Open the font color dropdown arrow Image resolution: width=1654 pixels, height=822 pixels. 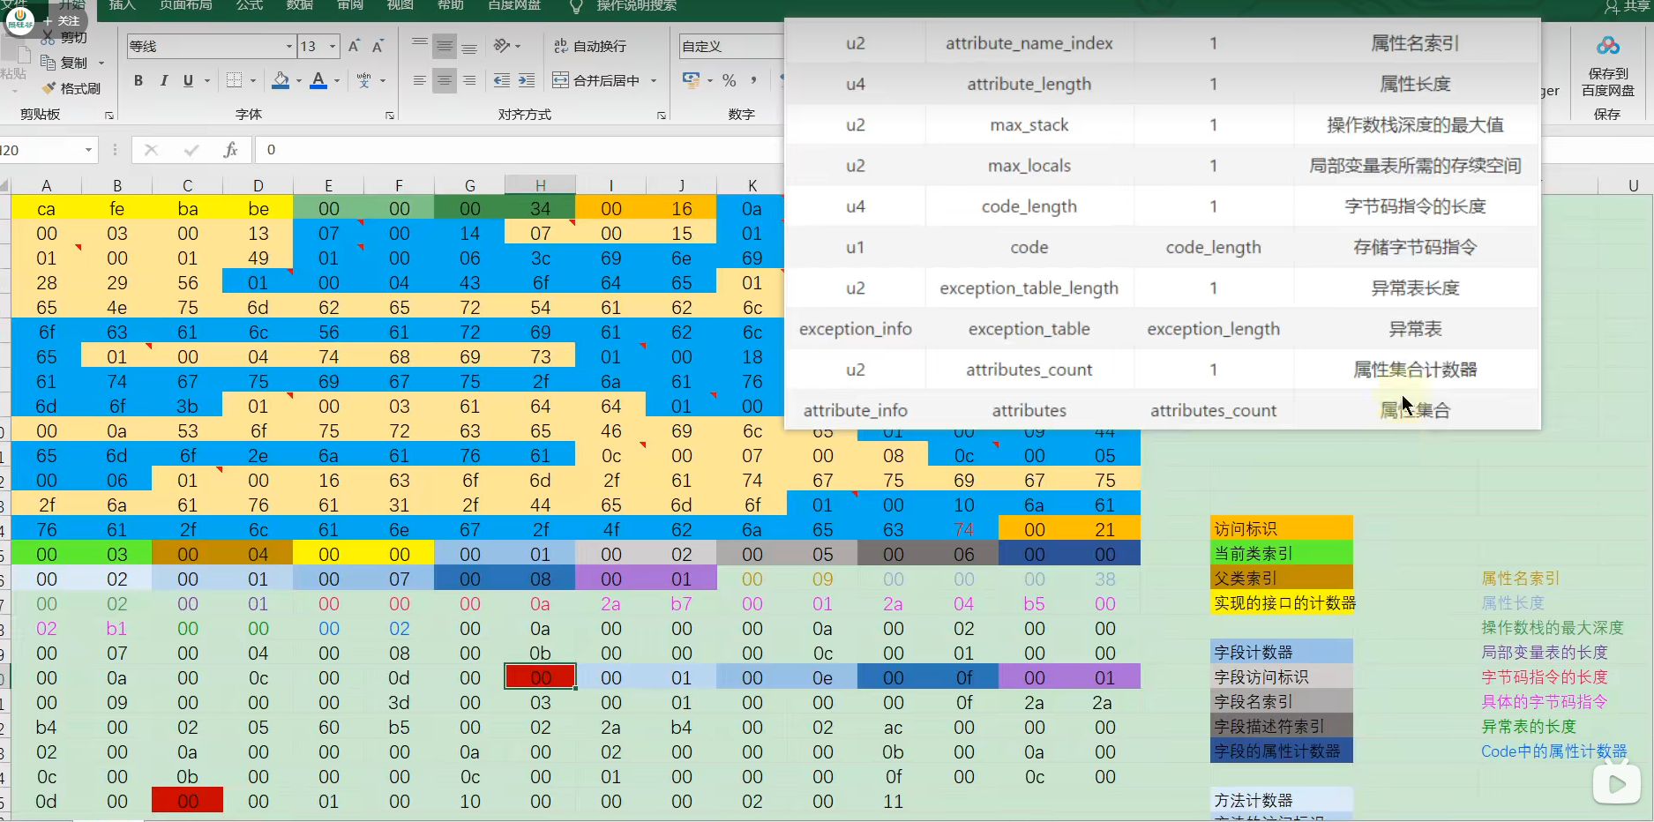tap(337, 80)
